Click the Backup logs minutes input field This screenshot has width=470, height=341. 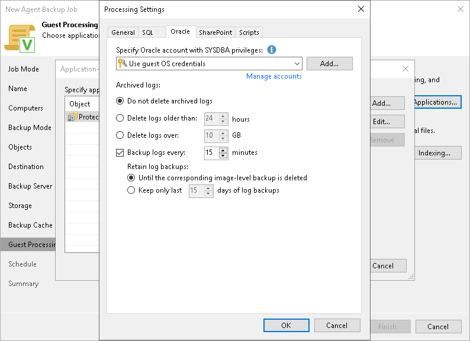coord(212,152)
